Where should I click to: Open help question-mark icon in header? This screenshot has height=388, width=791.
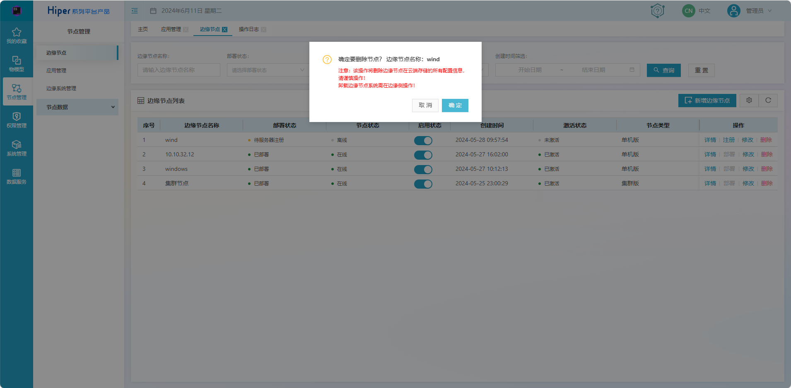pyautogui.click(x=657, y=11)
